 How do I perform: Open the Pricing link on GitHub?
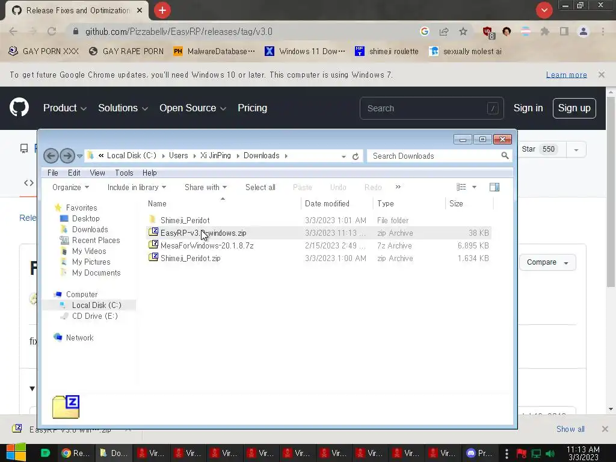point(252,108)
